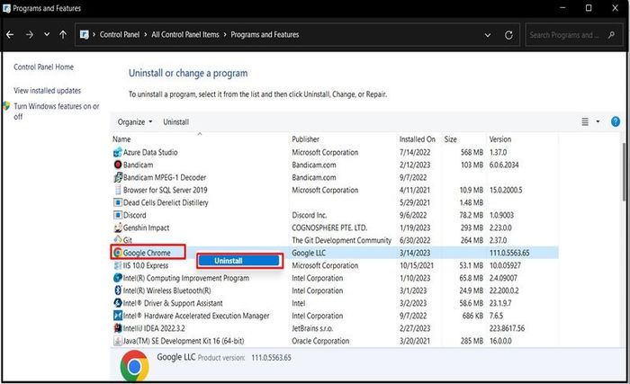Screen dimensions: 630x384
Task: Click the Browser for SQL Server 2019 icon
Action: coord(118,190)
